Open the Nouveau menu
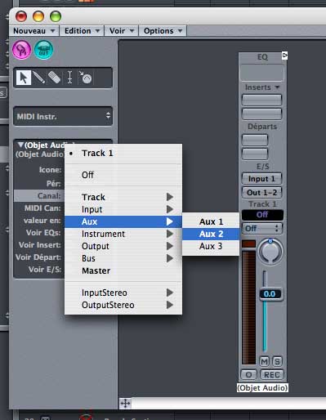 (34, 31)
